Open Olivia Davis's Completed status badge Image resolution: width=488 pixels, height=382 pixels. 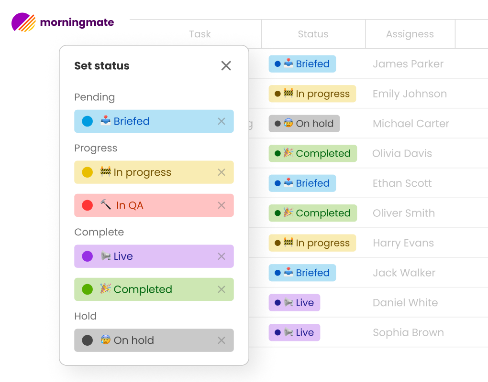pyautogui.click(x=312, y=154)
